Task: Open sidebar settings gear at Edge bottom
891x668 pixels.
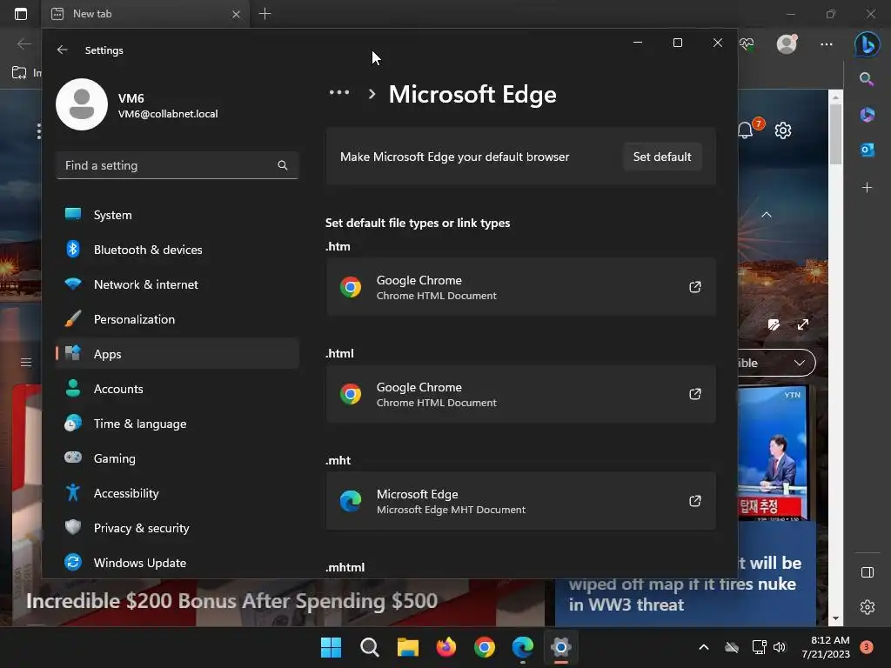Action: [x=868, y=607]
